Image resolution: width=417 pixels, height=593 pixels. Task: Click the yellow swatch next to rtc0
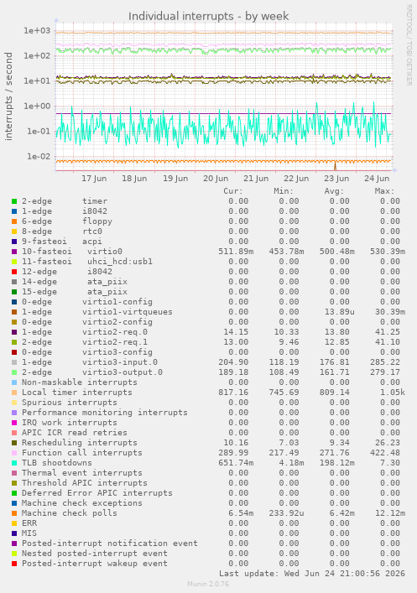[x=14, y=231]
